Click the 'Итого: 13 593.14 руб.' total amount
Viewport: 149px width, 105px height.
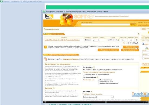coord(130,43)
